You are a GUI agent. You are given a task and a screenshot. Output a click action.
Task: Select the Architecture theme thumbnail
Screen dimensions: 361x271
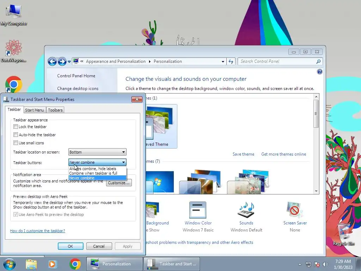point(200,182)
